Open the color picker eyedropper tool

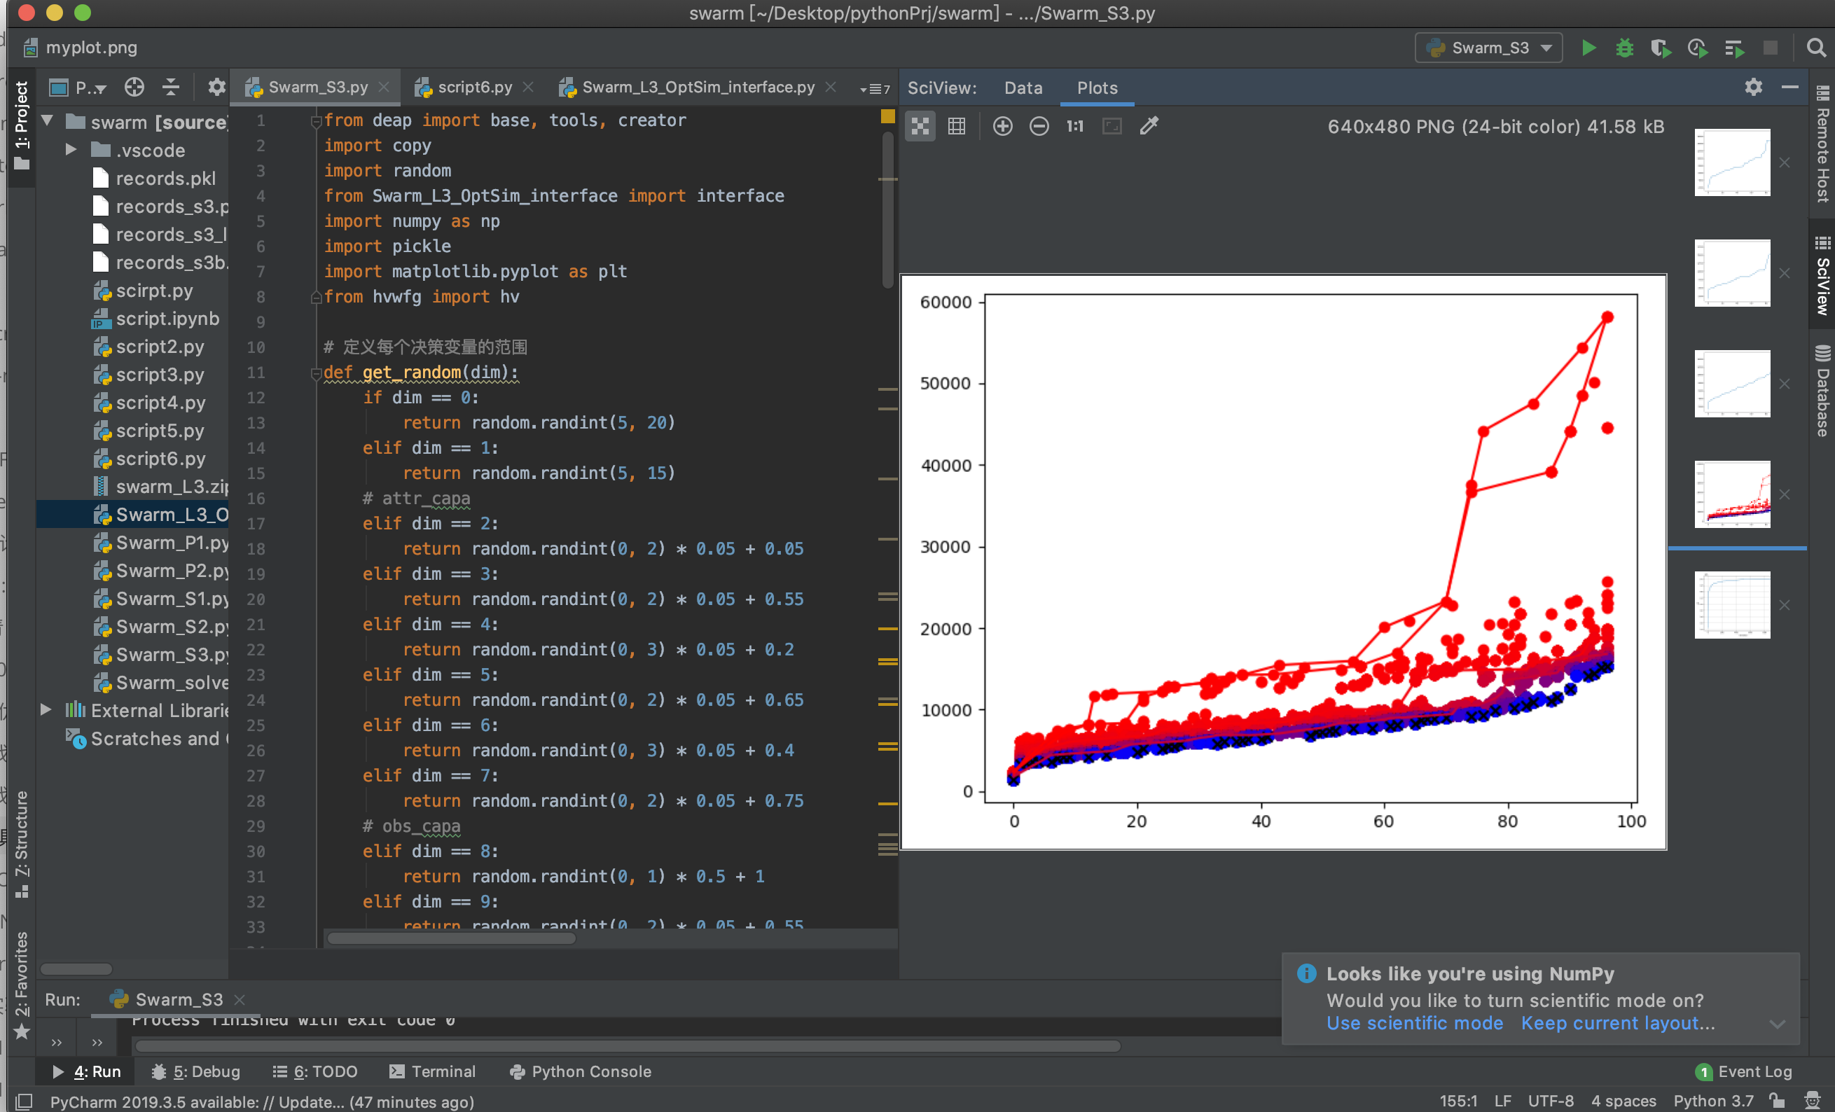pyautogui.click(x=1149, y=126)
